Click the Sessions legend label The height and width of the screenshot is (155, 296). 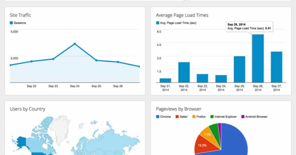tap(20, 23)
